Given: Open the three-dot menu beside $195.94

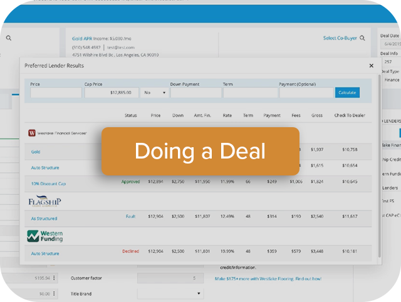Looking at the screenshot, I should pos(54,278).
